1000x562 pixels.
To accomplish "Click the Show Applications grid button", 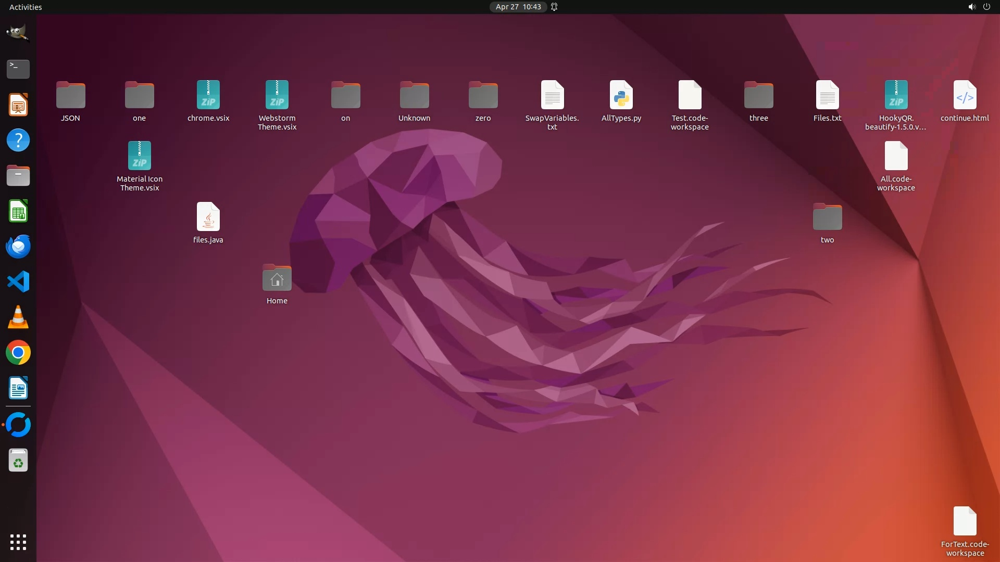I will (18, 542).
